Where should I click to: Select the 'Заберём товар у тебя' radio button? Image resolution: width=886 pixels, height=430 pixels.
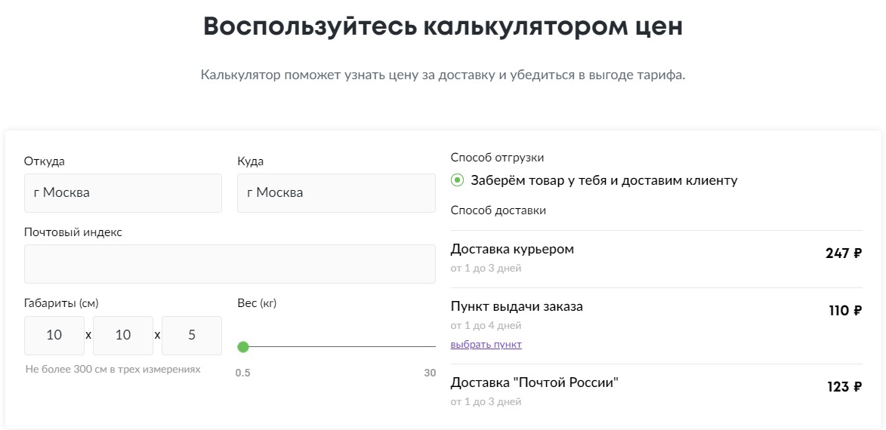[x=457, y=180]
